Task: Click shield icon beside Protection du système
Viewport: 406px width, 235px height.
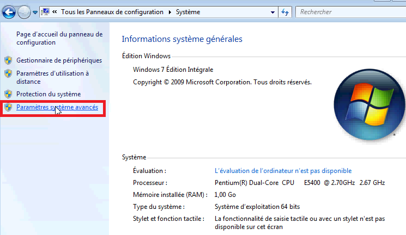Action: click(8, 94)
